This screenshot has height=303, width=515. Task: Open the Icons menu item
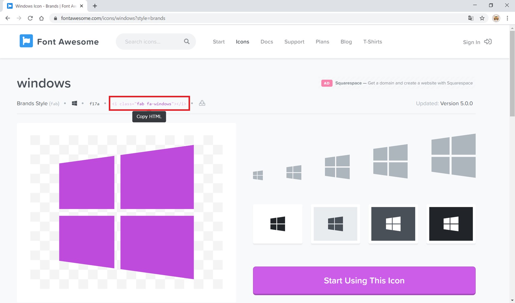tap(242, 42)
